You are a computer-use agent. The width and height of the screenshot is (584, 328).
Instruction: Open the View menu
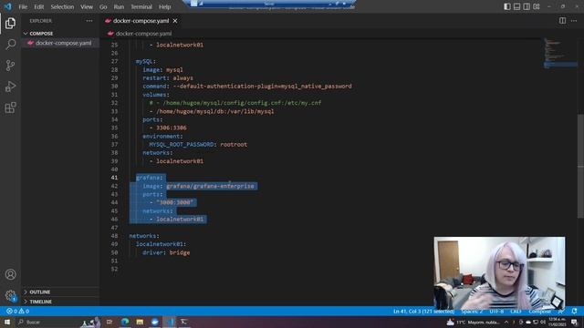pos(87,6)
